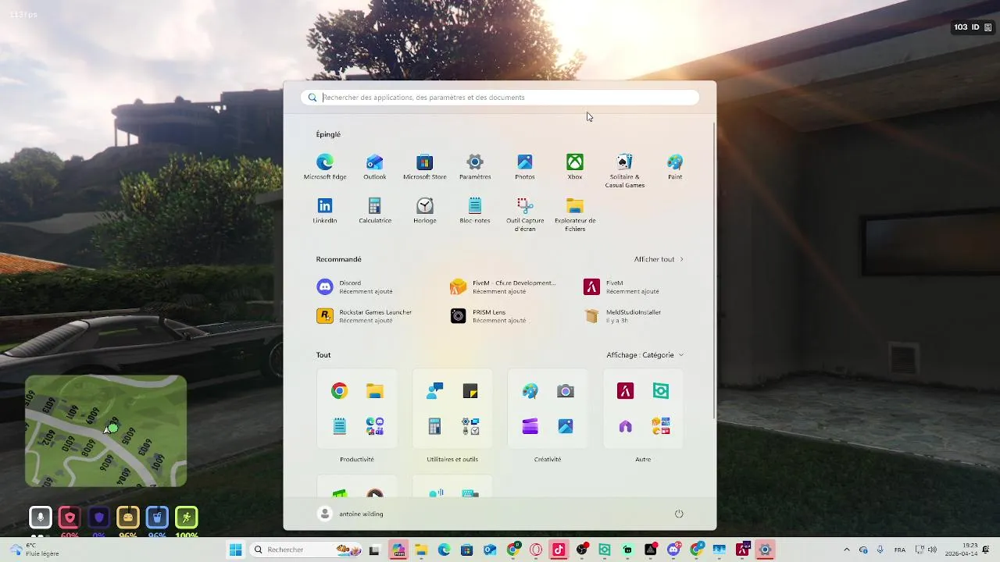Viewport: 1000px width, 562px height.
Task: Open Sticky Notes in Utilitaires et outils
Action: tap(470, 391)
